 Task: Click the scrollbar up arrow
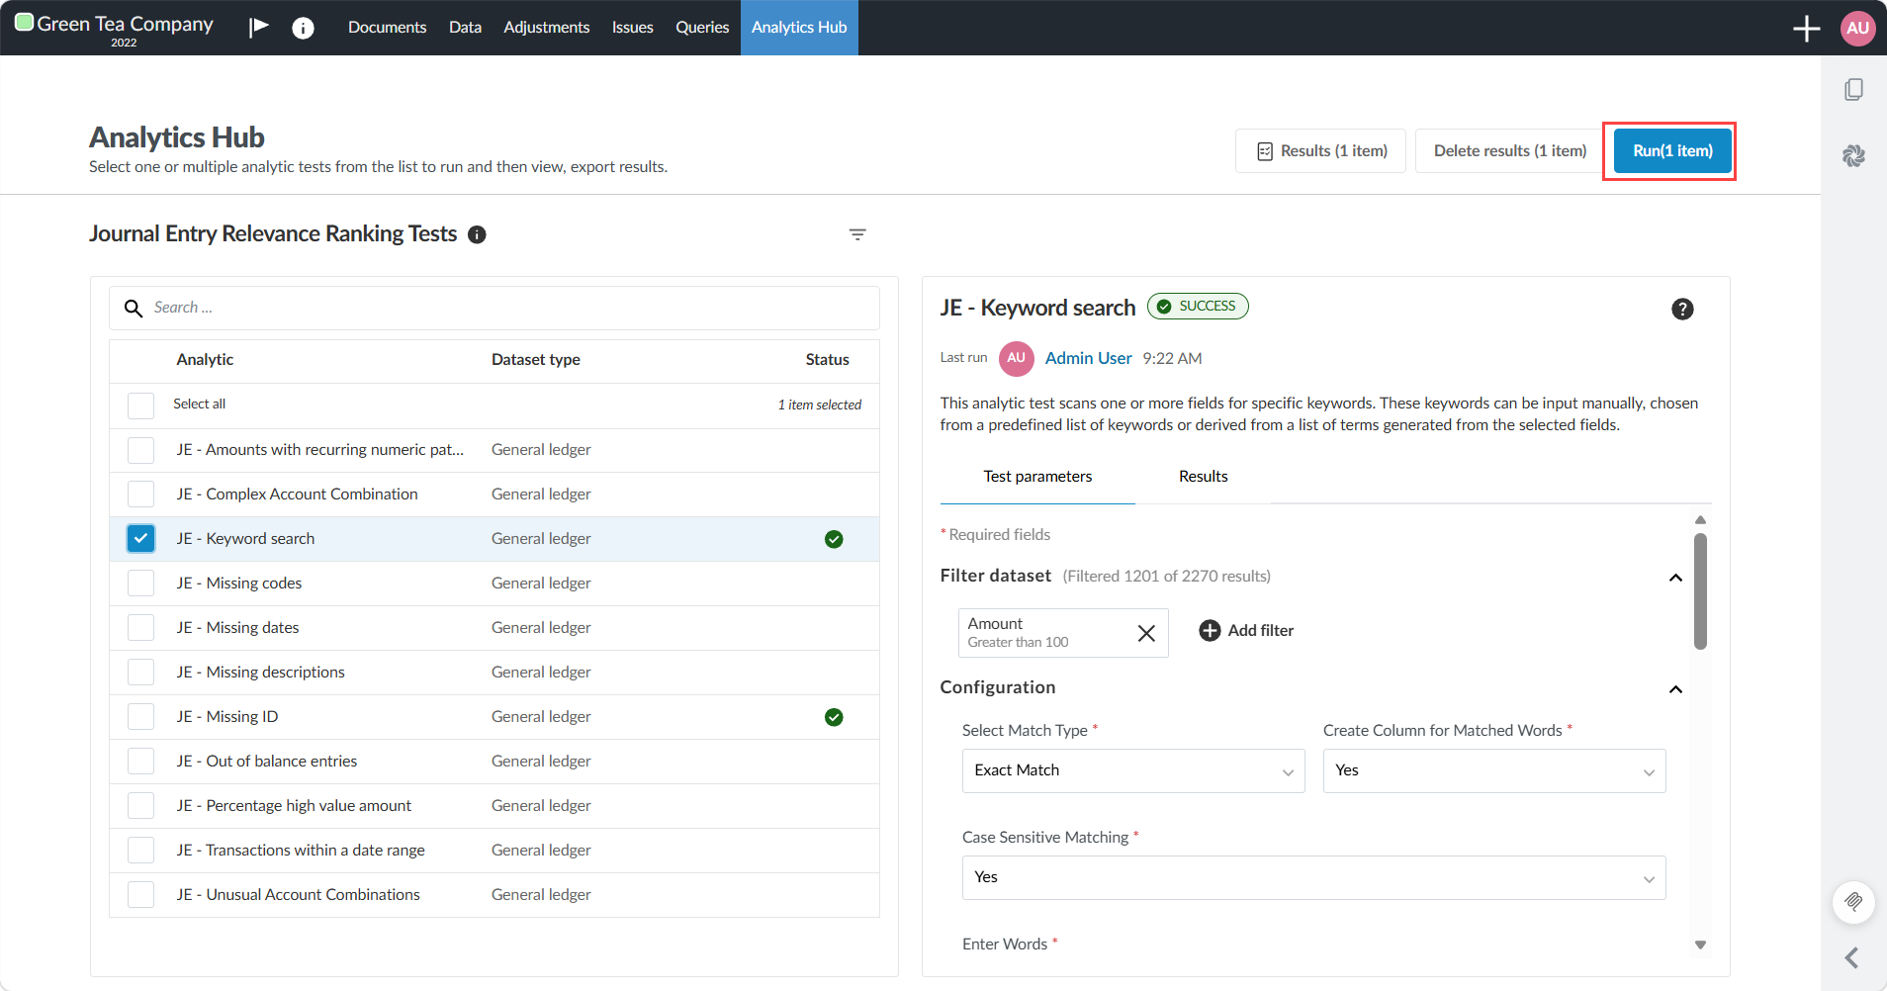(1700, 520)
